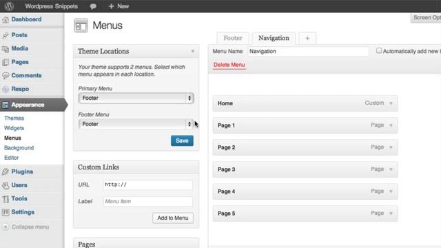Image resolution: width=441 pixels, height=248 pixels.
Task: Open the comments bubble icon in admin bar
Action: click(93, 6)
